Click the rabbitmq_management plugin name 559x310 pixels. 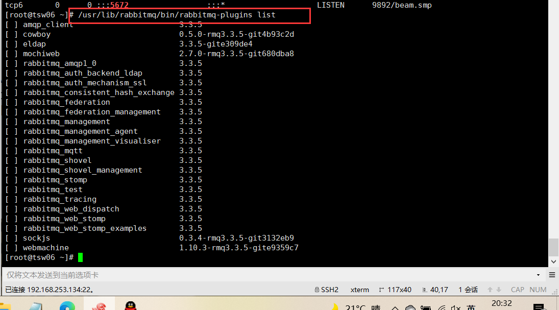[x=67, y=122]
